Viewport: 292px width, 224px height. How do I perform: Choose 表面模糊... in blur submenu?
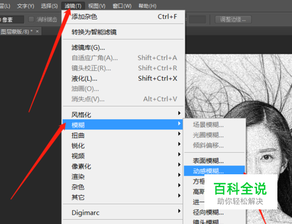(x=214, y=161)
